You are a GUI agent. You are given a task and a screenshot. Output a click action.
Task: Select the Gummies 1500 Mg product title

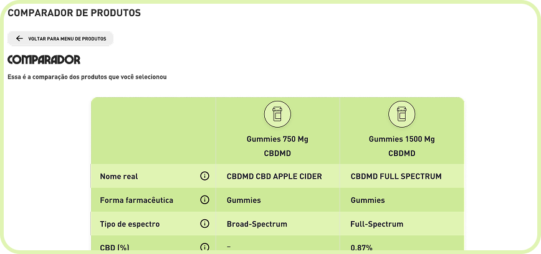401,139
